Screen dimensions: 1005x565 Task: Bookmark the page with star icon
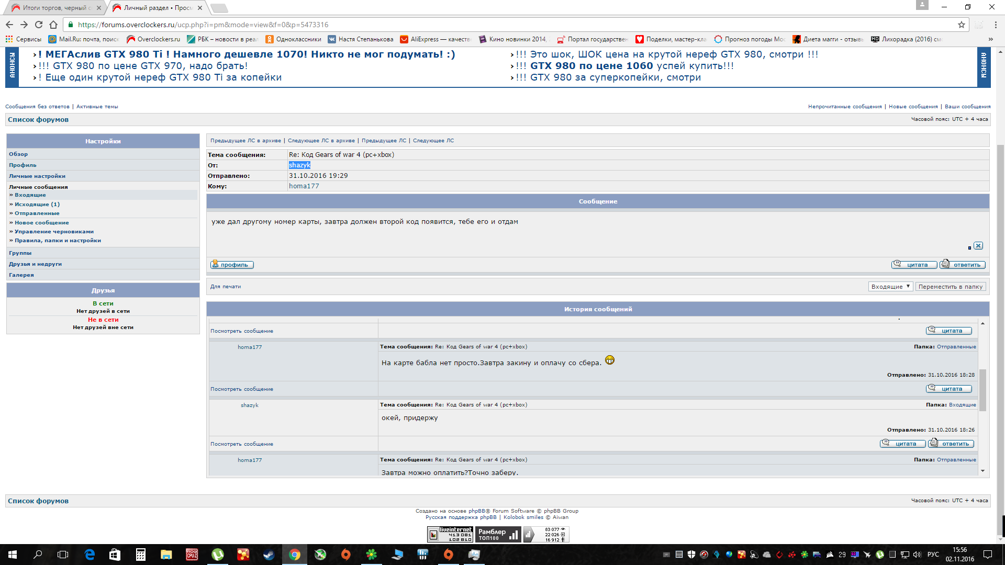coord(961,25)
